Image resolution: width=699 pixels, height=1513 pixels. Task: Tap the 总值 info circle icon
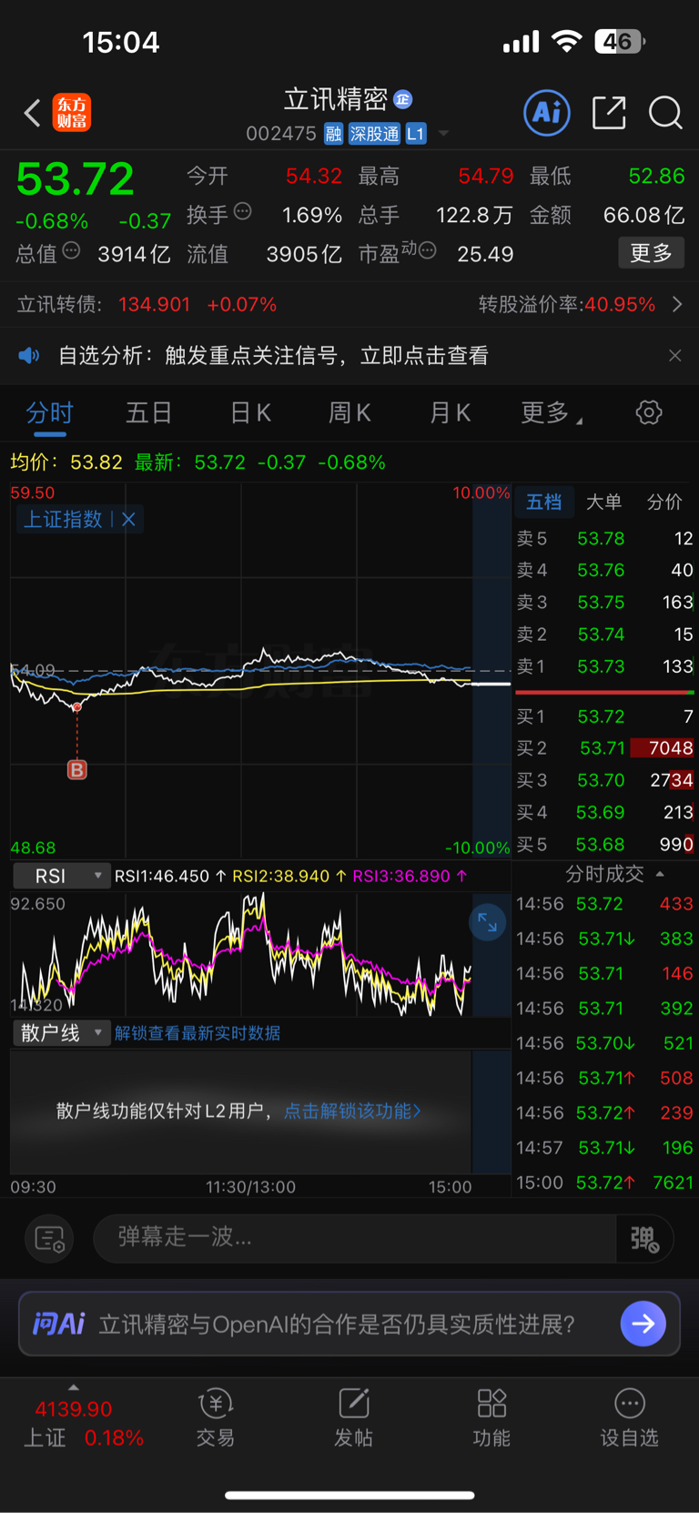(71, 250)
